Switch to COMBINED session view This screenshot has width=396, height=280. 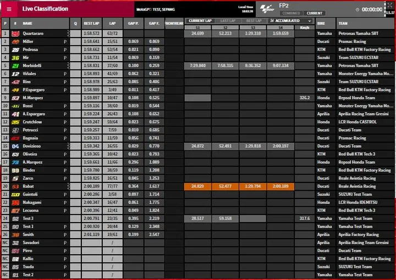tap(291, 13)
